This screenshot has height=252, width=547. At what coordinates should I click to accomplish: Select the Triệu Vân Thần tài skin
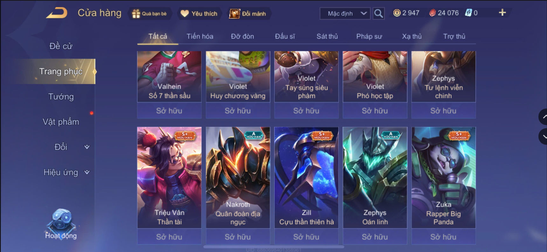169,177
